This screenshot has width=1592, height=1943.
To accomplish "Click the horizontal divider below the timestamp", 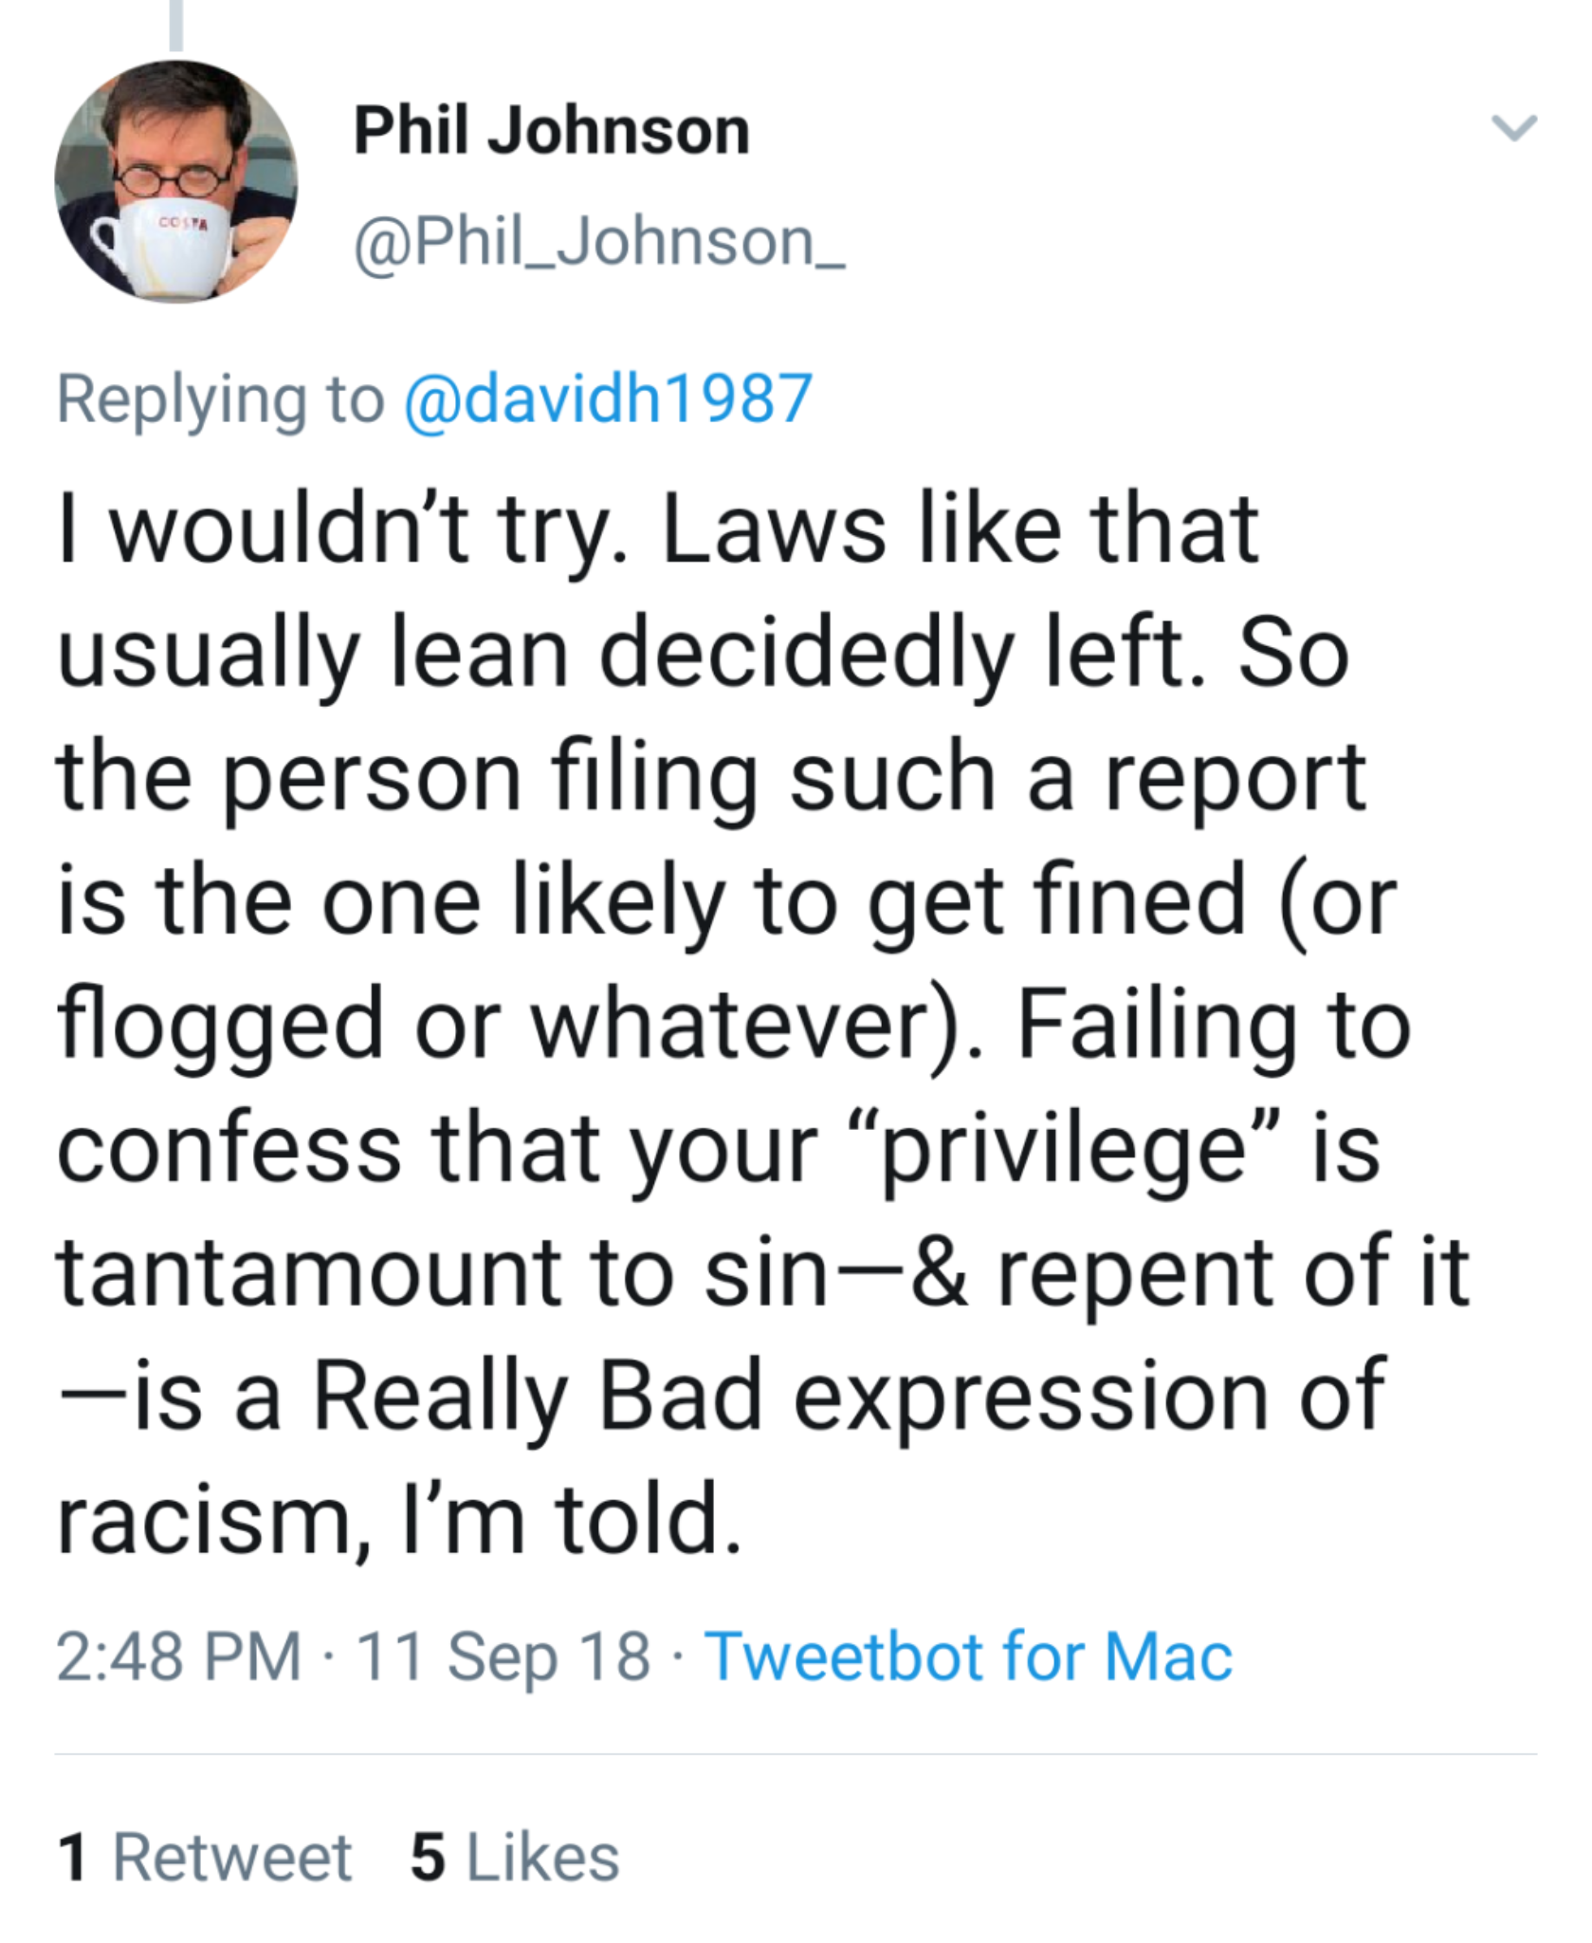I will (796, 1754).
